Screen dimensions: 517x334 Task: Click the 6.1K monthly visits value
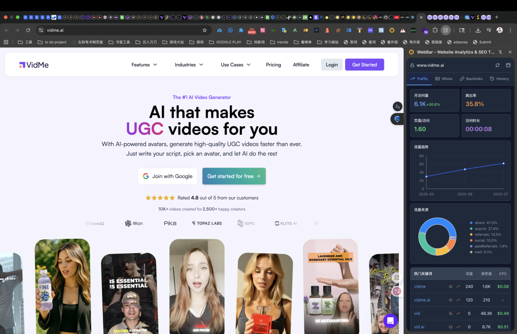click(420, 104)
